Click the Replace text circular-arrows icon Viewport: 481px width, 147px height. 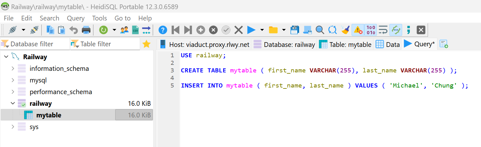click(333, 30)
